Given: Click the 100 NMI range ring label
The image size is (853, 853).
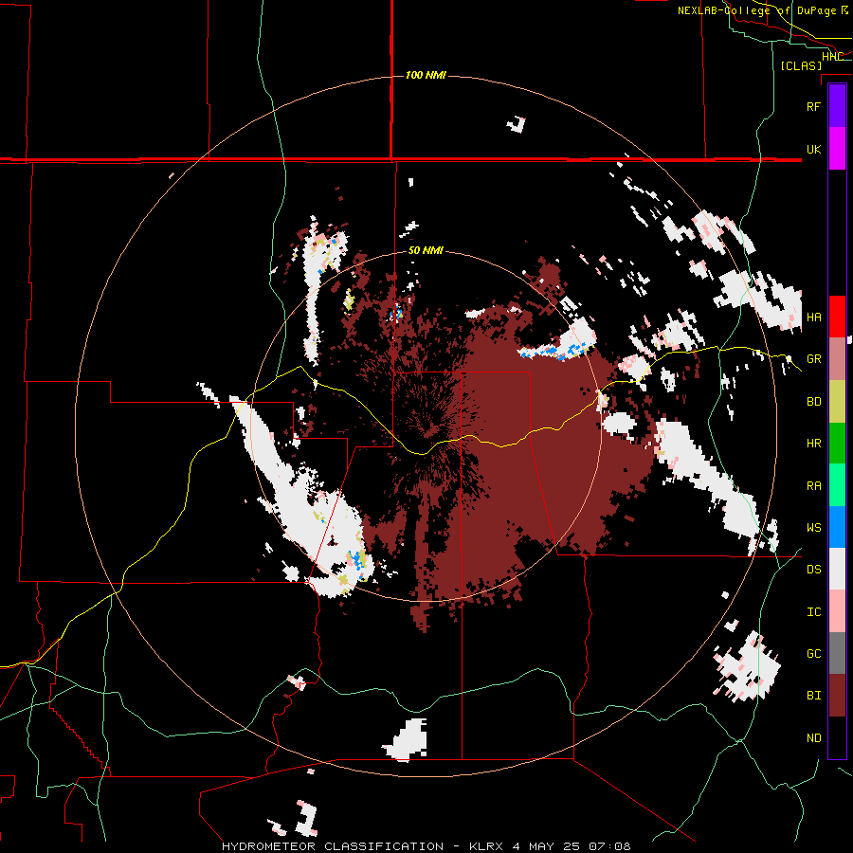Looking at the screenshot, I should click(426, 75).
